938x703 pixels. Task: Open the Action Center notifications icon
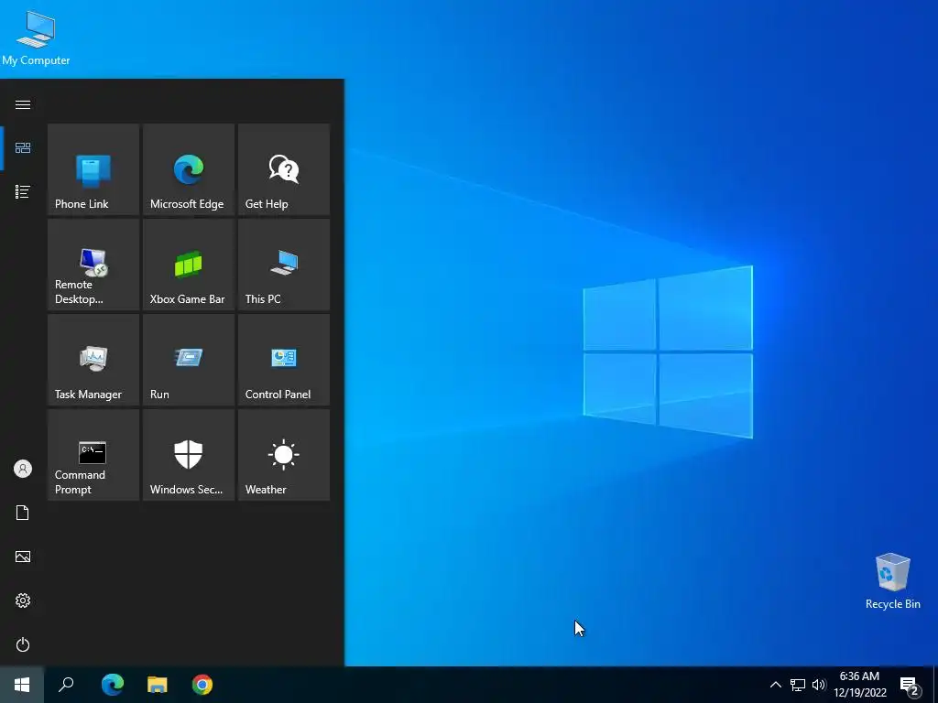click(x=910, y=685)
